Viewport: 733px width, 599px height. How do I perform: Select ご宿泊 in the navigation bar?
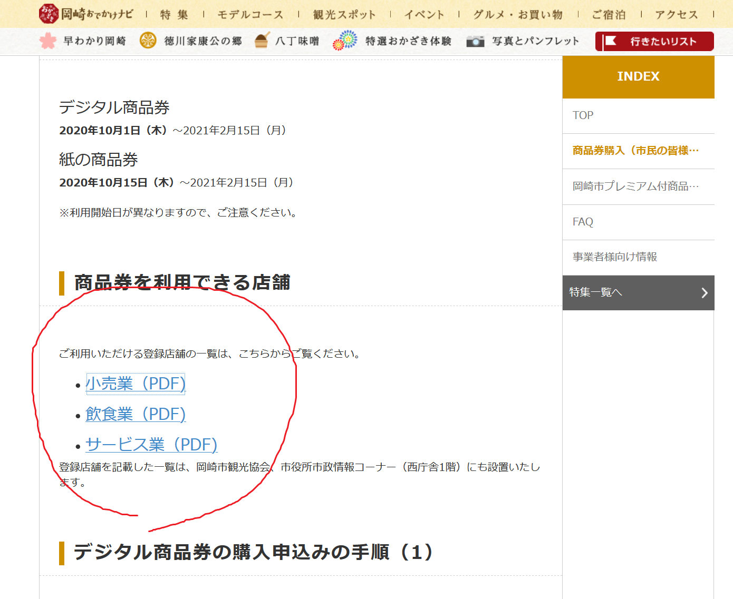coord(609,15)
